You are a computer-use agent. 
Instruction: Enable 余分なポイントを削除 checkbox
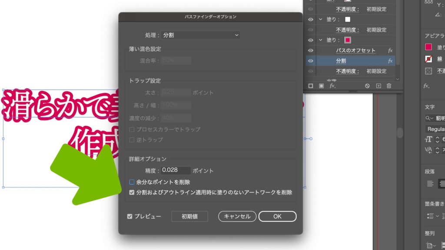pos(132,182)
